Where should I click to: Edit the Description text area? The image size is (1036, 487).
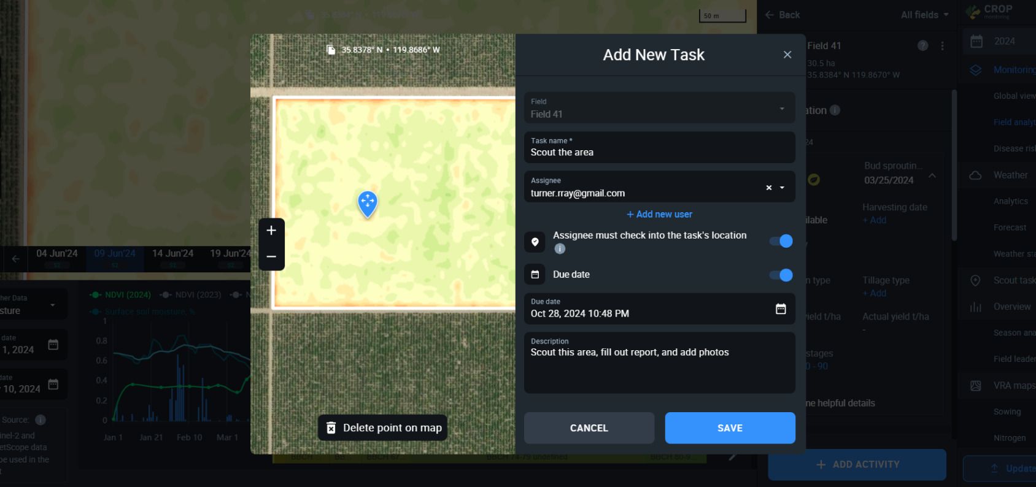[x=659, y=362]
